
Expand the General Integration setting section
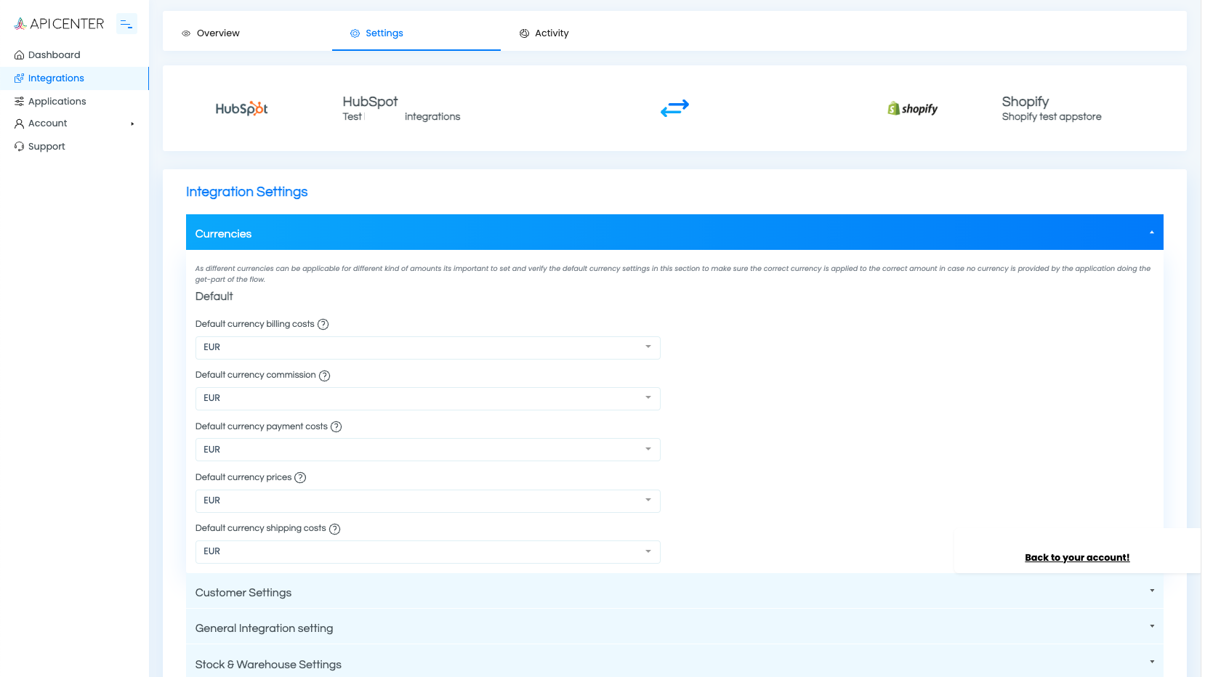coord(674,628)
